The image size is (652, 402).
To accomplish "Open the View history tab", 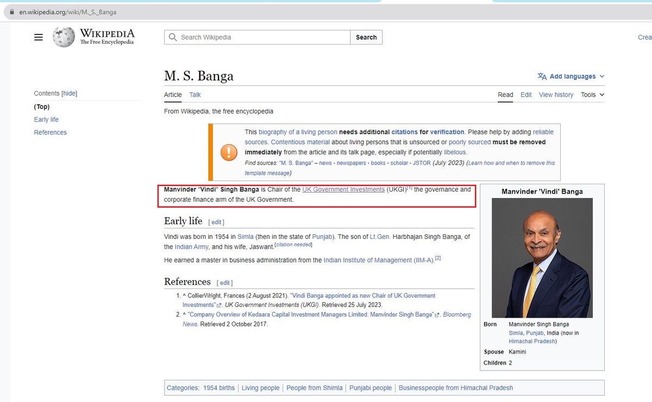I will coord(556,95).
